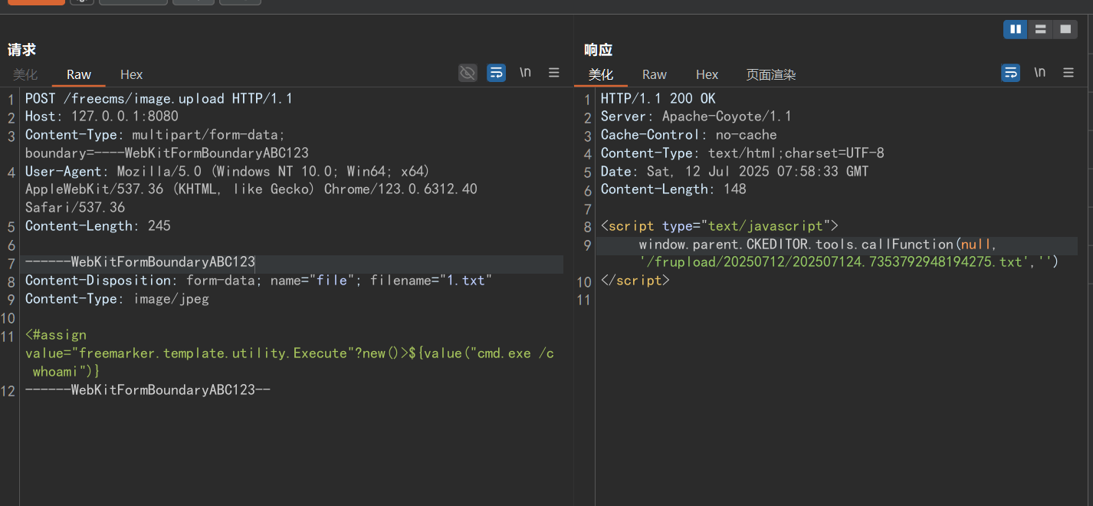Select the request Hex tab
Screen dimensions: 1093x506
pyautogui.click(x=132, y=74)
